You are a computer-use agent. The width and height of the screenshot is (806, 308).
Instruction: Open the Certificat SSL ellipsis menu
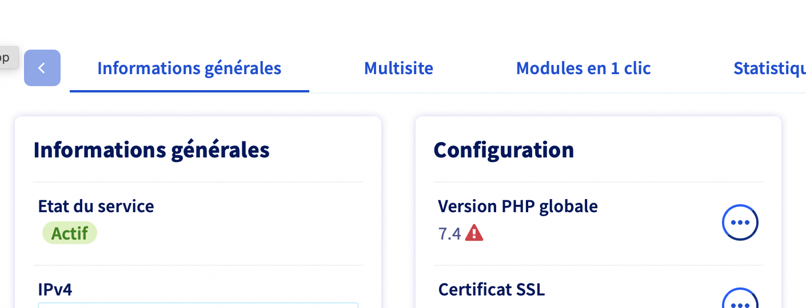click(x=740, y=301)
